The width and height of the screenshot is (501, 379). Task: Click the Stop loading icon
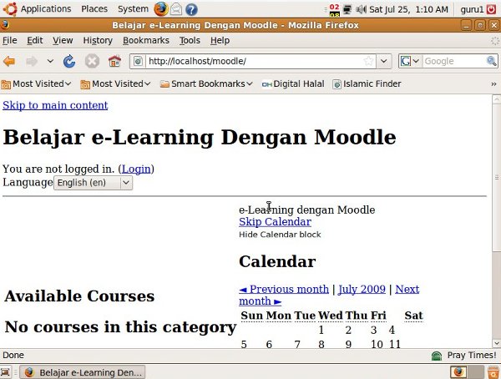click(x=92, y=61)
